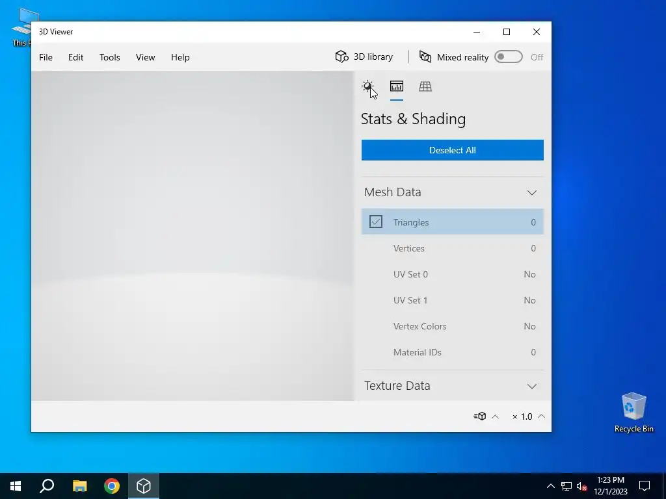Expand the animation list chevron
666x499 pixels.
pos(495,416)
